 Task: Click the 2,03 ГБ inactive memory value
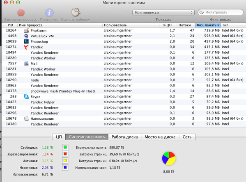[x=47, y=168]
